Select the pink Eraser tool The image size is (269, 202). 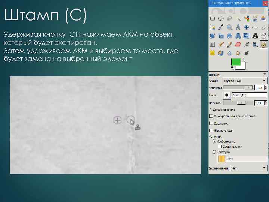click(x=238, y=45)
